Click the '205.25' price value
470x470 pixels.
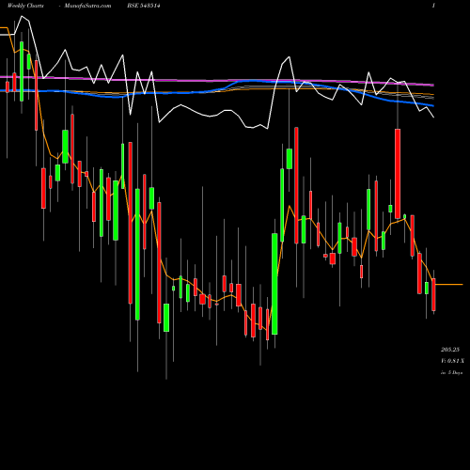tap(450, 350)
